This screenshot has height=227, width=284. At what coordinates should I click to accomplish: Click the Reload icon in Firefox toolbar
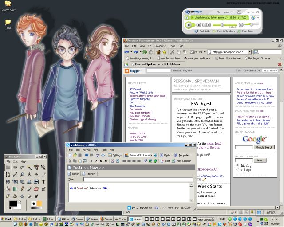click(x=145, y=52)
